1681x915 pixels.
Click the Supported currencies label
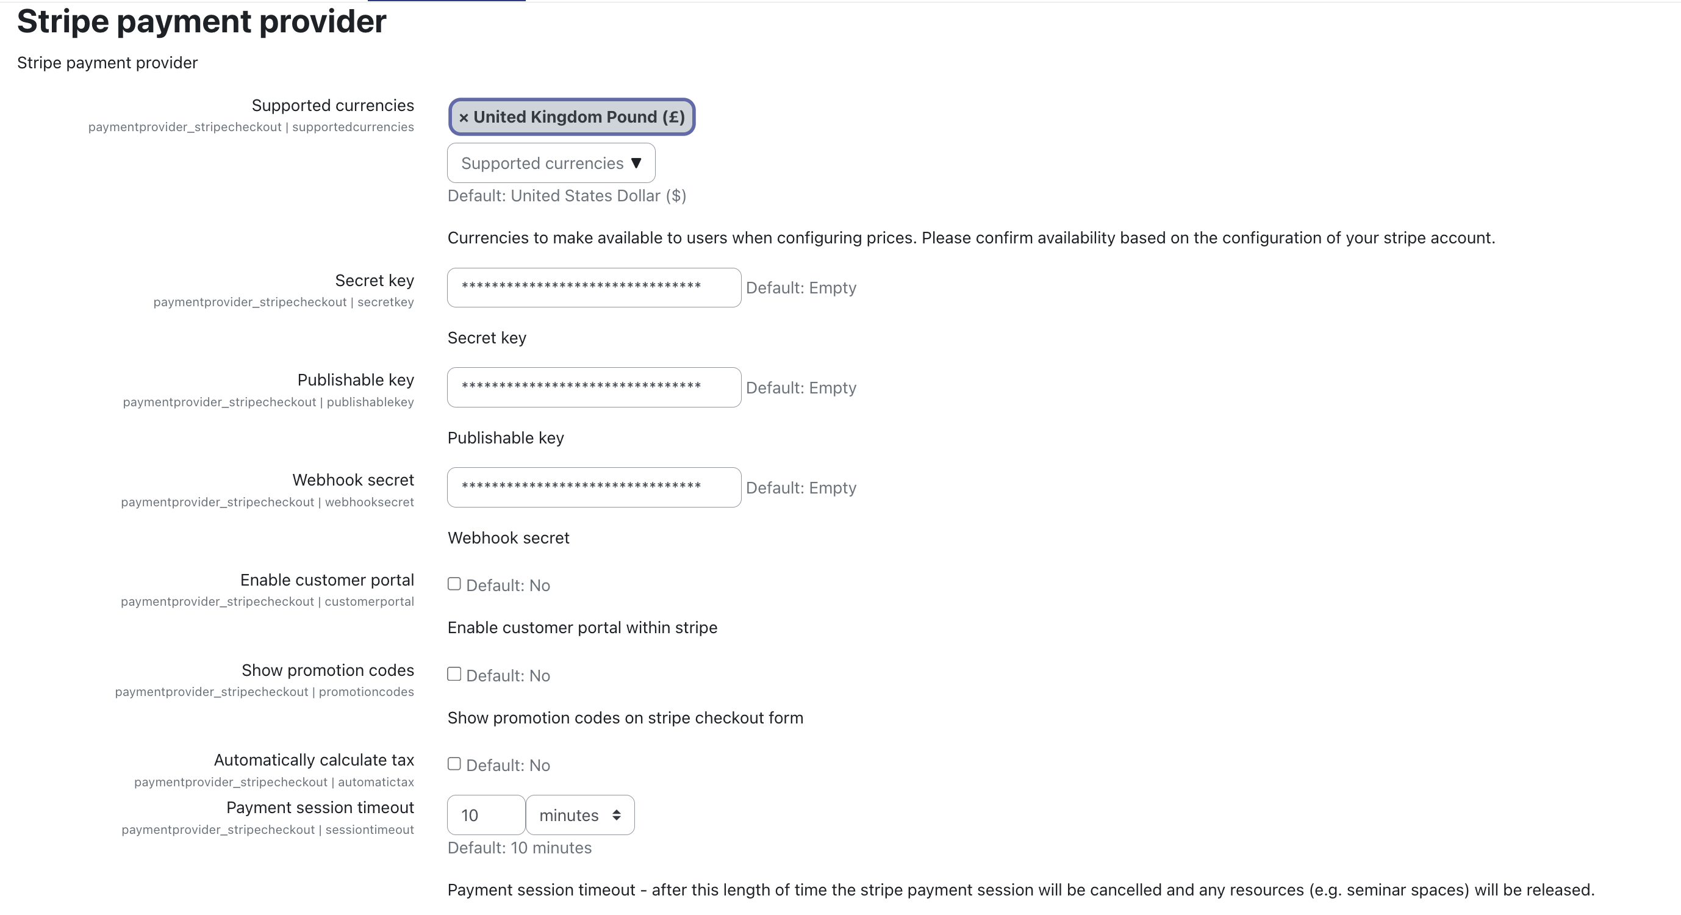[333, 105]
